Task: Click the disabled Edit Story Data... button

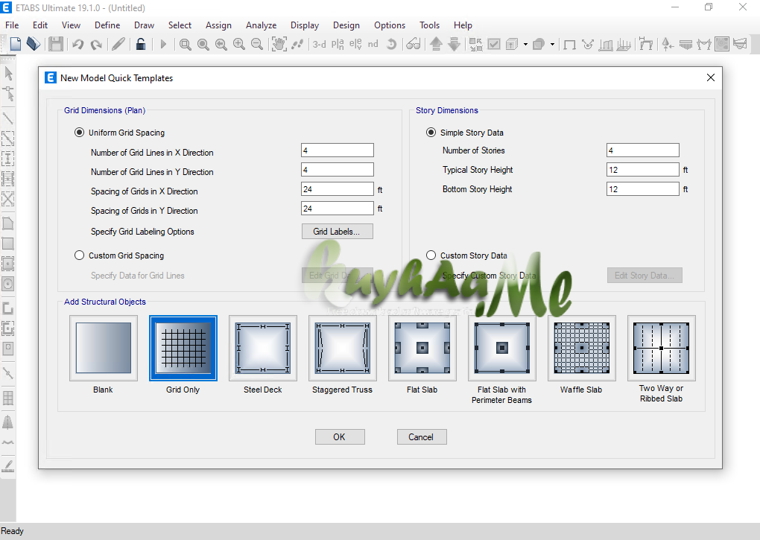Action: (x=645, y=275)
